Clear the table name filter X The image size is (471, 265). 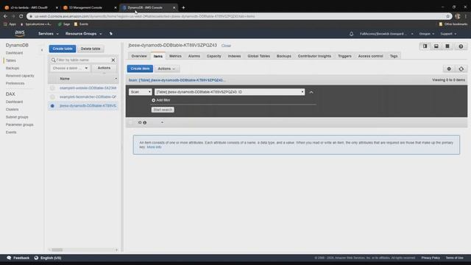[113, 60]
